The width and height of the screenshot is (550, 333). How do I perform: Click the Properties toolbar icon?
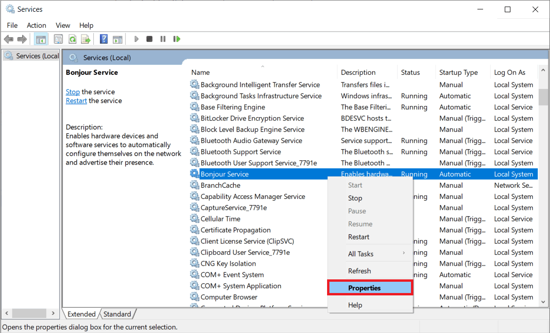point(58,39)
